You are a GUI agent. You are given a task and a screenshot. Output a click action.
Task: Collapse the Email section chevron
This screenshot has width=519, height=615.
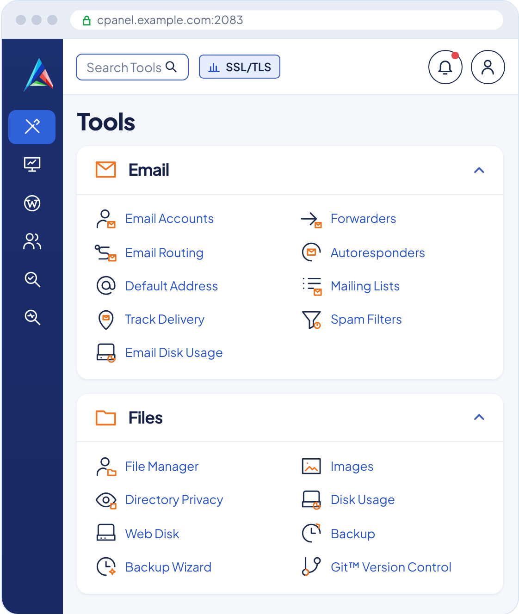(x=479, y=170)
